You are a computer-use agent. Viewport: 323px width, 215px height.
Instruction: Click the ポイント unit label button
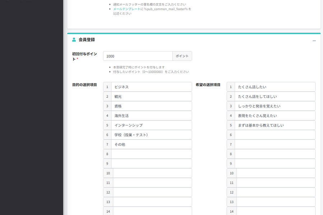[x=182, y=56]
